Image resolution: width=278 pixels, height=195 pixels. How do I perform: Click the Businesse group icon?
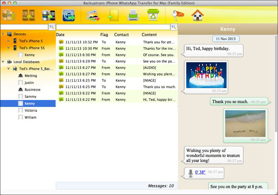click(x=20, y=89)
